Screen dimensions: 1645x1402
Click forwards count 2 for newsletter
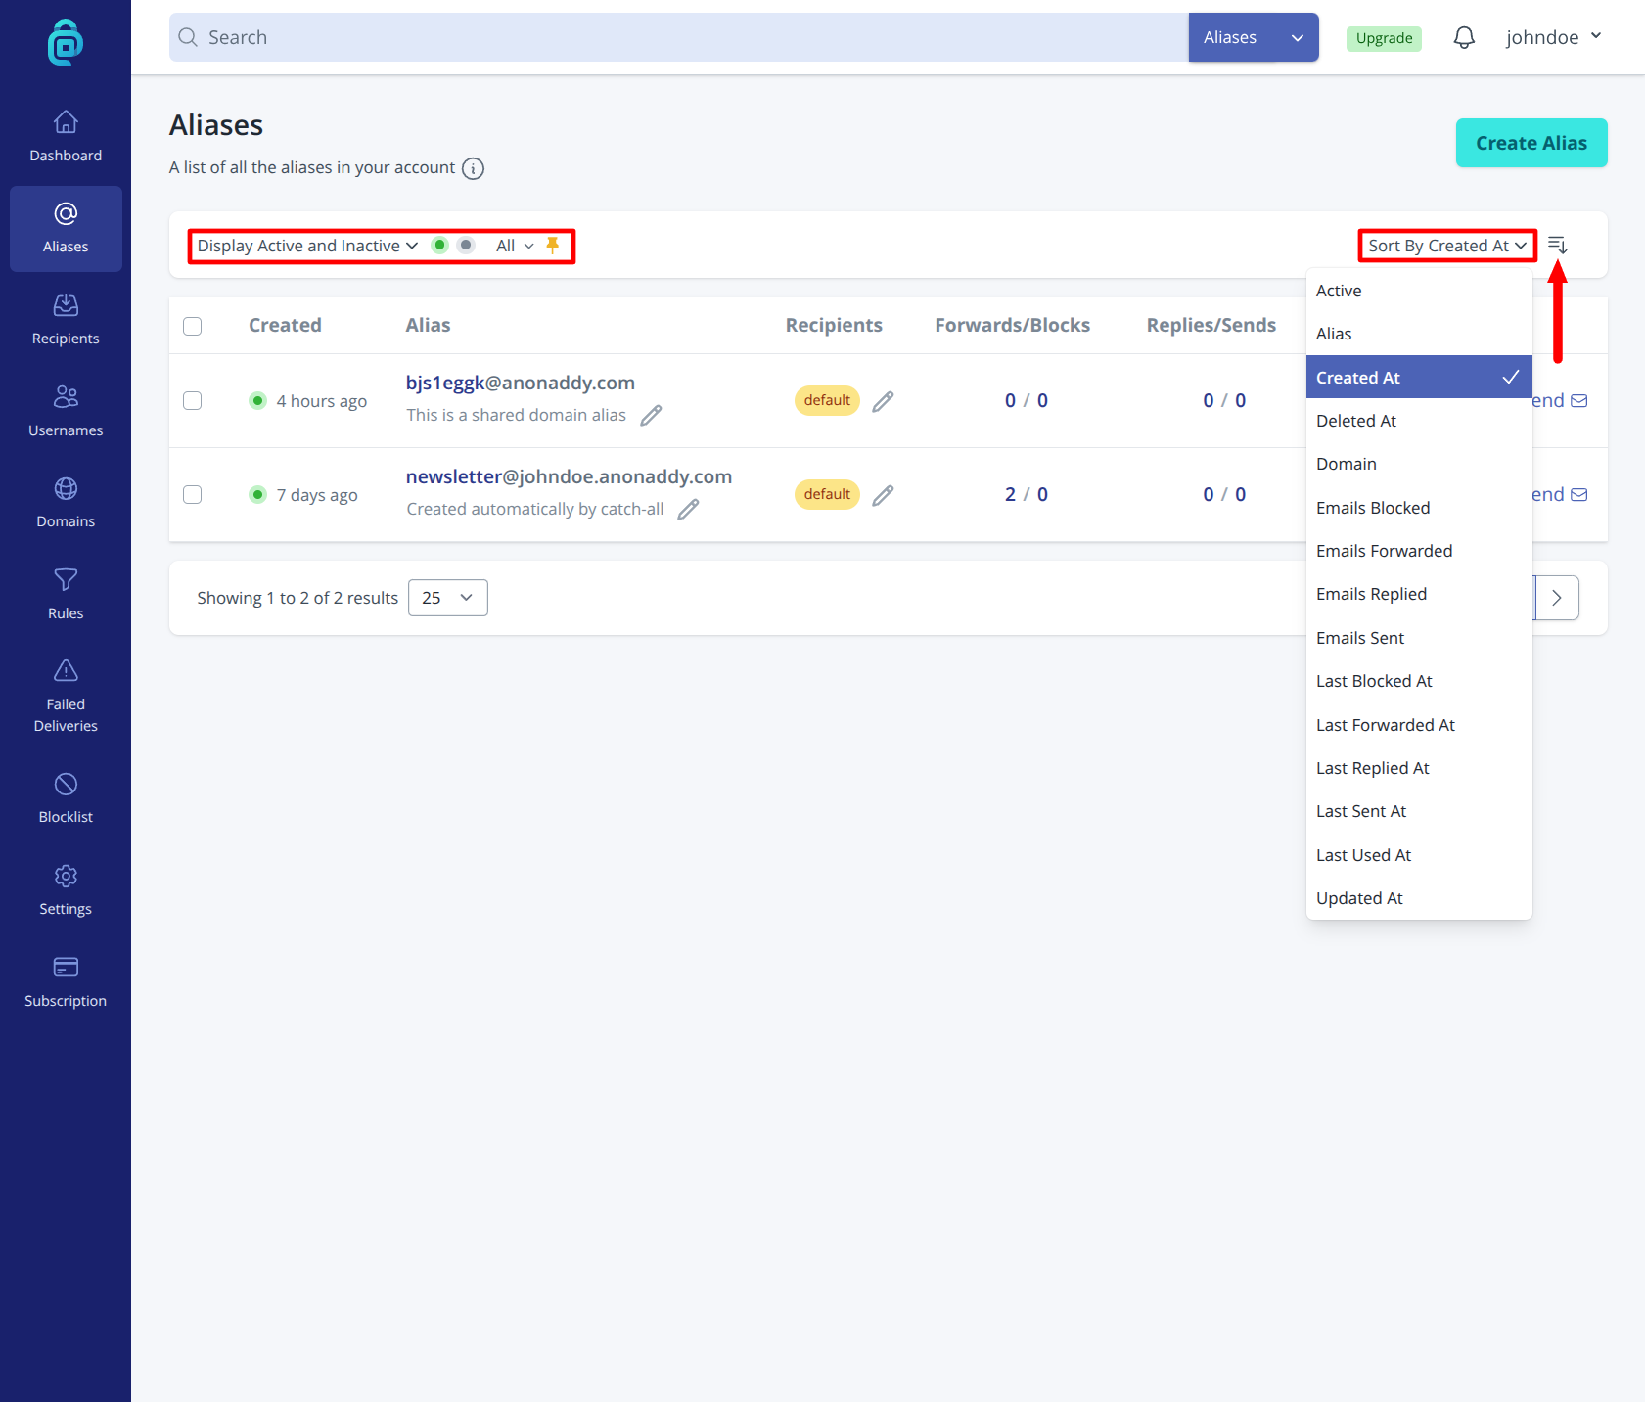click(1010, 494)
